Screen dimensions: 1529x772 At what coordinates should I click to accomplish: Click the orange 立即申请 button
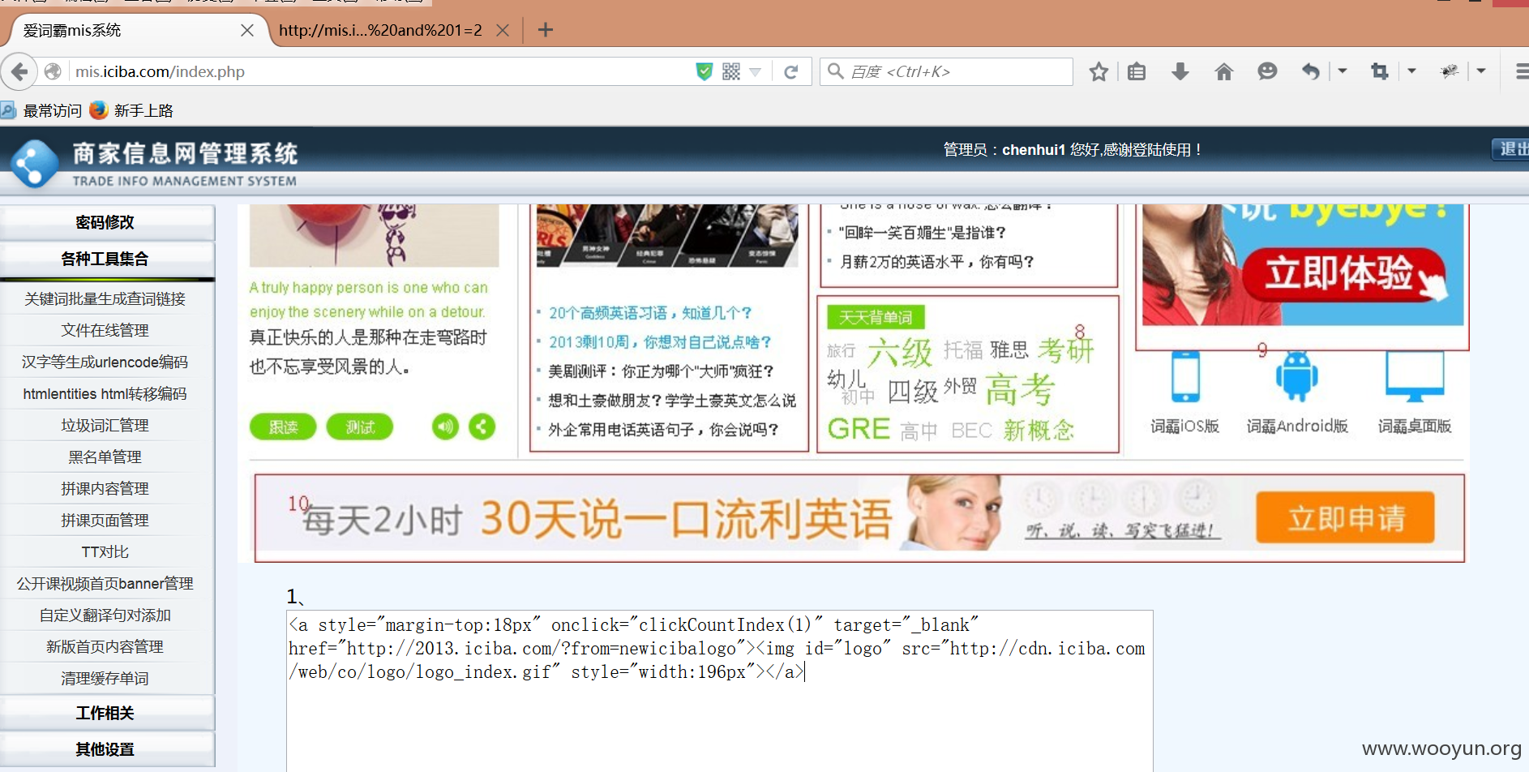[x=1346, y=517]
